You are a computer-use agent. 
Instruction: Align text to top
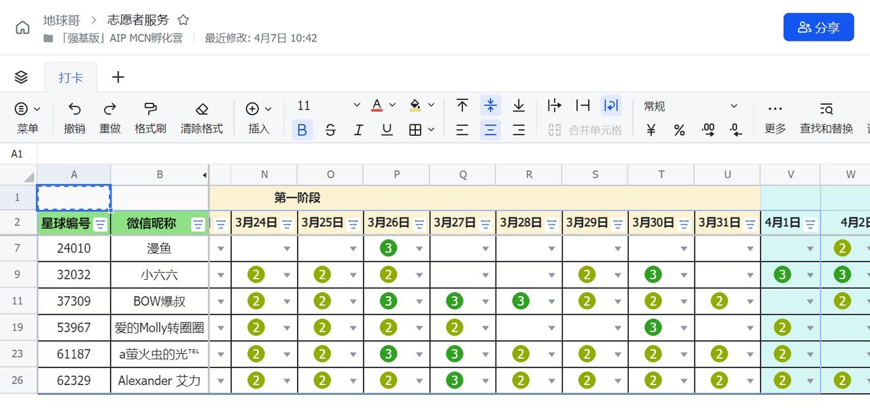pyautogui.click(x=462, y=105)
